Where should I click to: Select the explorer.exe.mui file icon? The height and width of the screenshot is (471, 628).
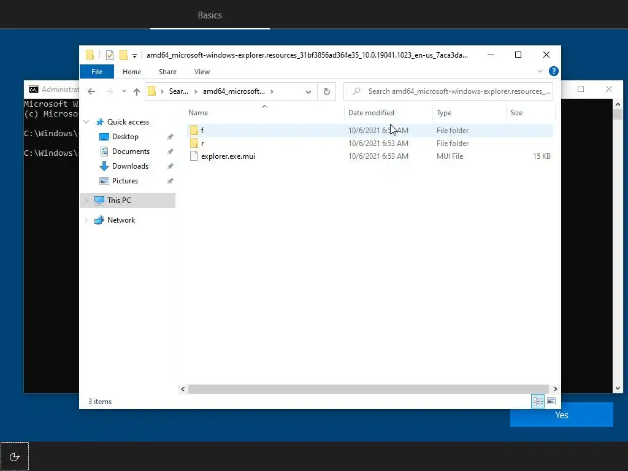pos(194,156)
